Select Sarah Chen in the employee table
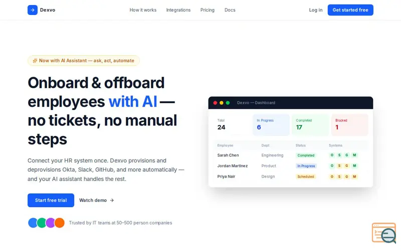This screenshot has height=250, width=401. (x=228, y=155)
